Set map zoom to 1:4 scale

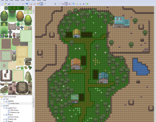click(69, 4)
